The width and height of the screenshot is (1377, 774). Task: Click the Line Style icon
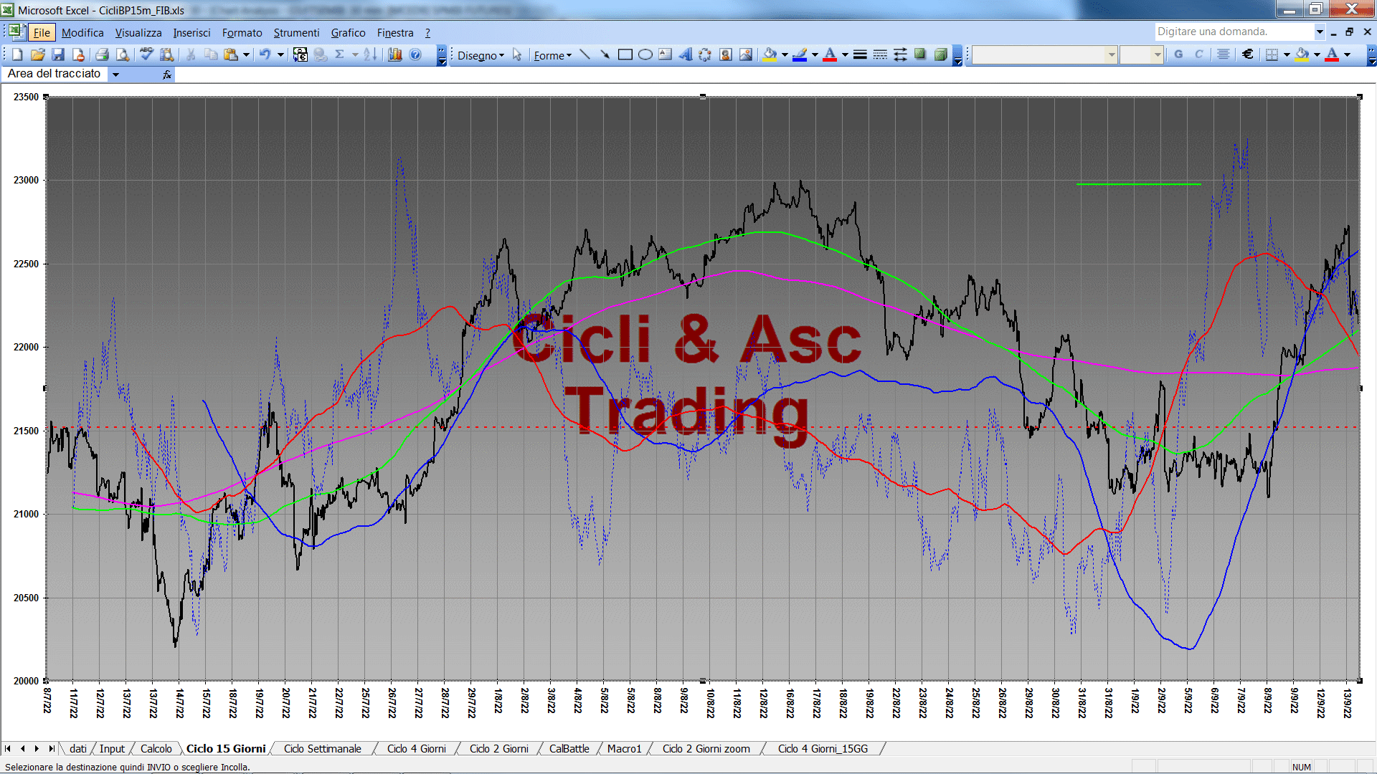(860, 54)
